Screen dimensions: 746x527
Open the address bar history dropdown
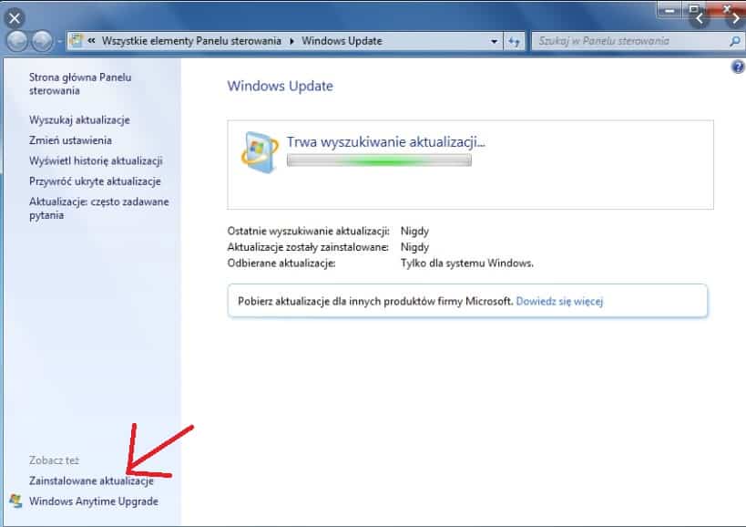pyautogui.click(x=495, y=41)
